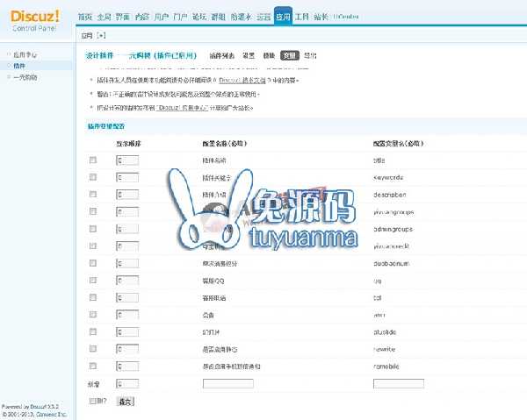Image resolution: width=527 pixels, height=420 pixels.
Task: Tick the checkbox in the duobaonum row
Action: pyautogui.click(x=93, y=263)
